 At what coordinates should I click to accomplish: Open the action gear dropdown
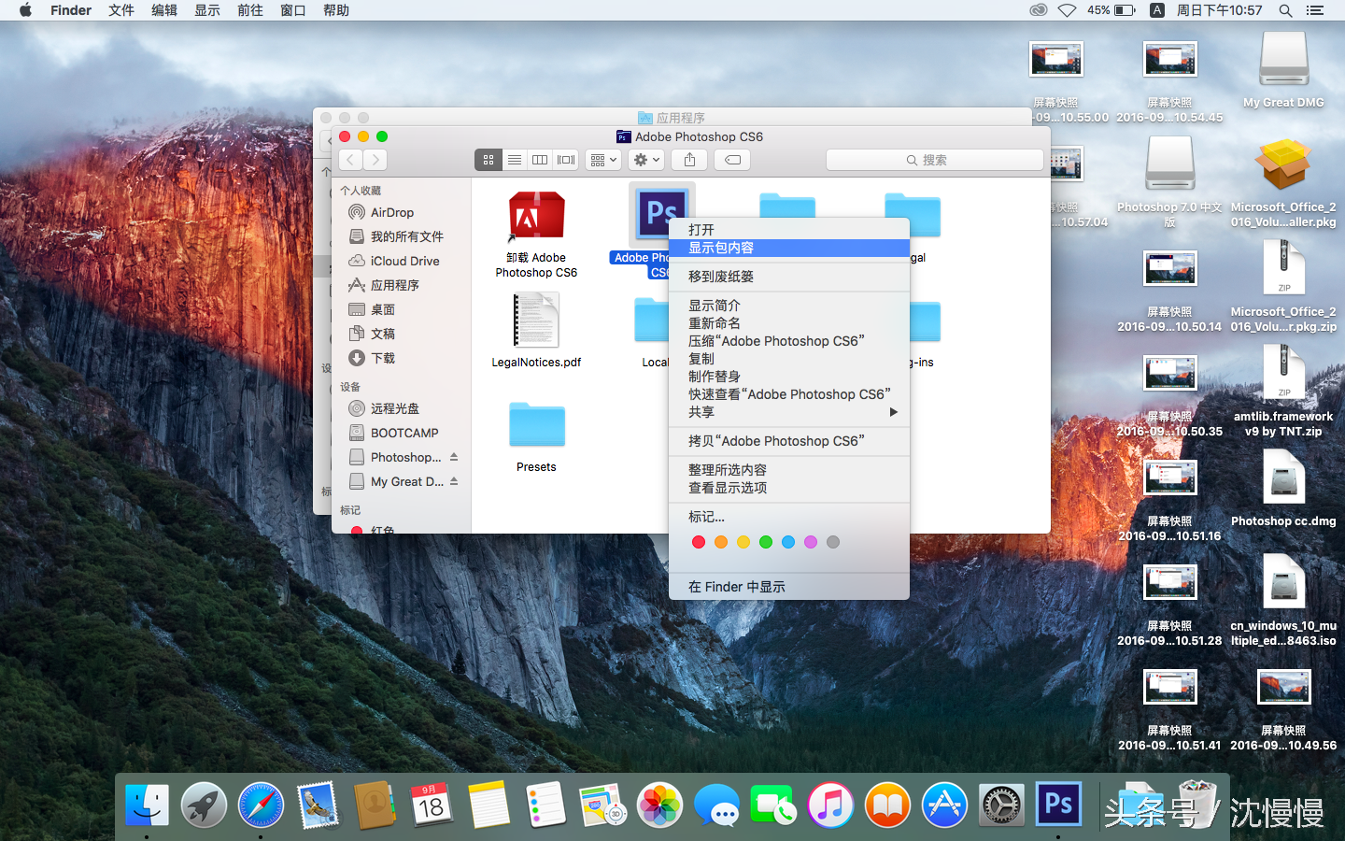(x=646, y=160)
